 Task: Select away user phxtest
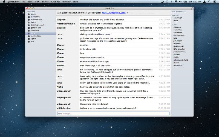point(177,55)
